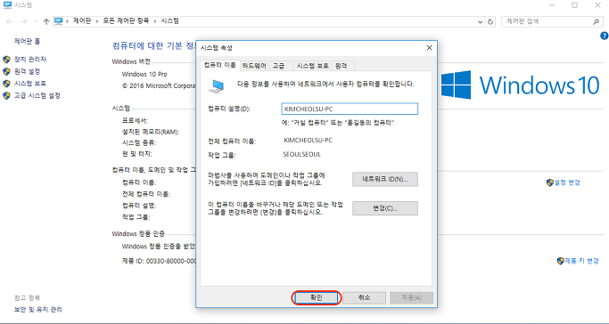This screenshot has height=324, width=609.
Task: Click the 제품 ID text line
Action: pyautogui.click(x=160, y=261)
